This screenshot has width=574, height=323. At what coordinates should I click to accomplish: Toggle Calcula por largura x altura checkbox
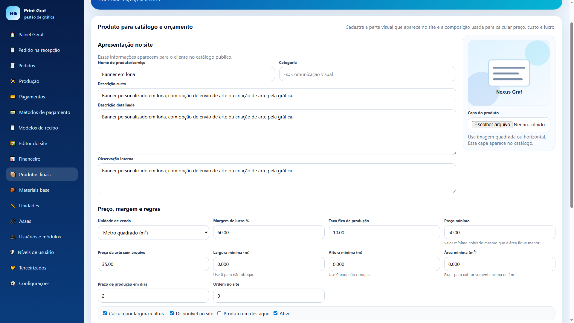[x=105, y=313]
